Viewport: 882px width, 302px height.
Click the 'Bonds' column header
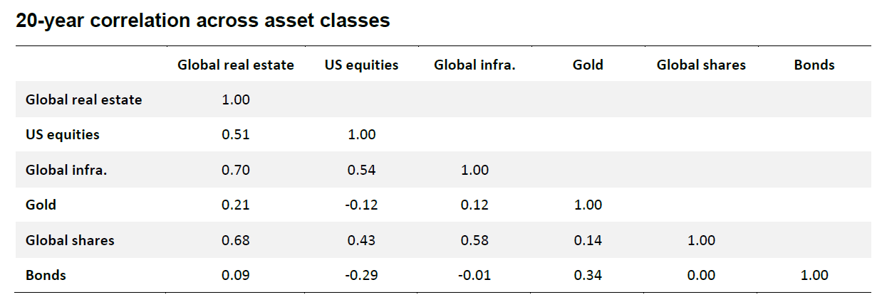(x=814, y=65)
